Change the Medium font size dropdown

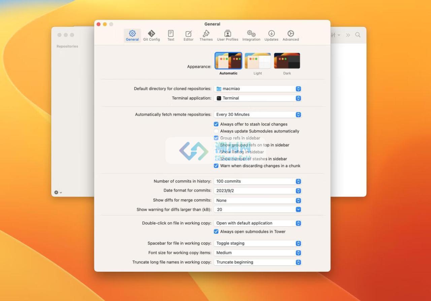click(x=258, y=253)
